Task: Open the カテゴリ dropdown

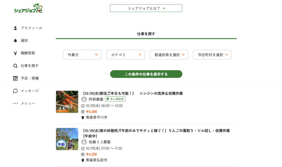Action: point(126,55)
